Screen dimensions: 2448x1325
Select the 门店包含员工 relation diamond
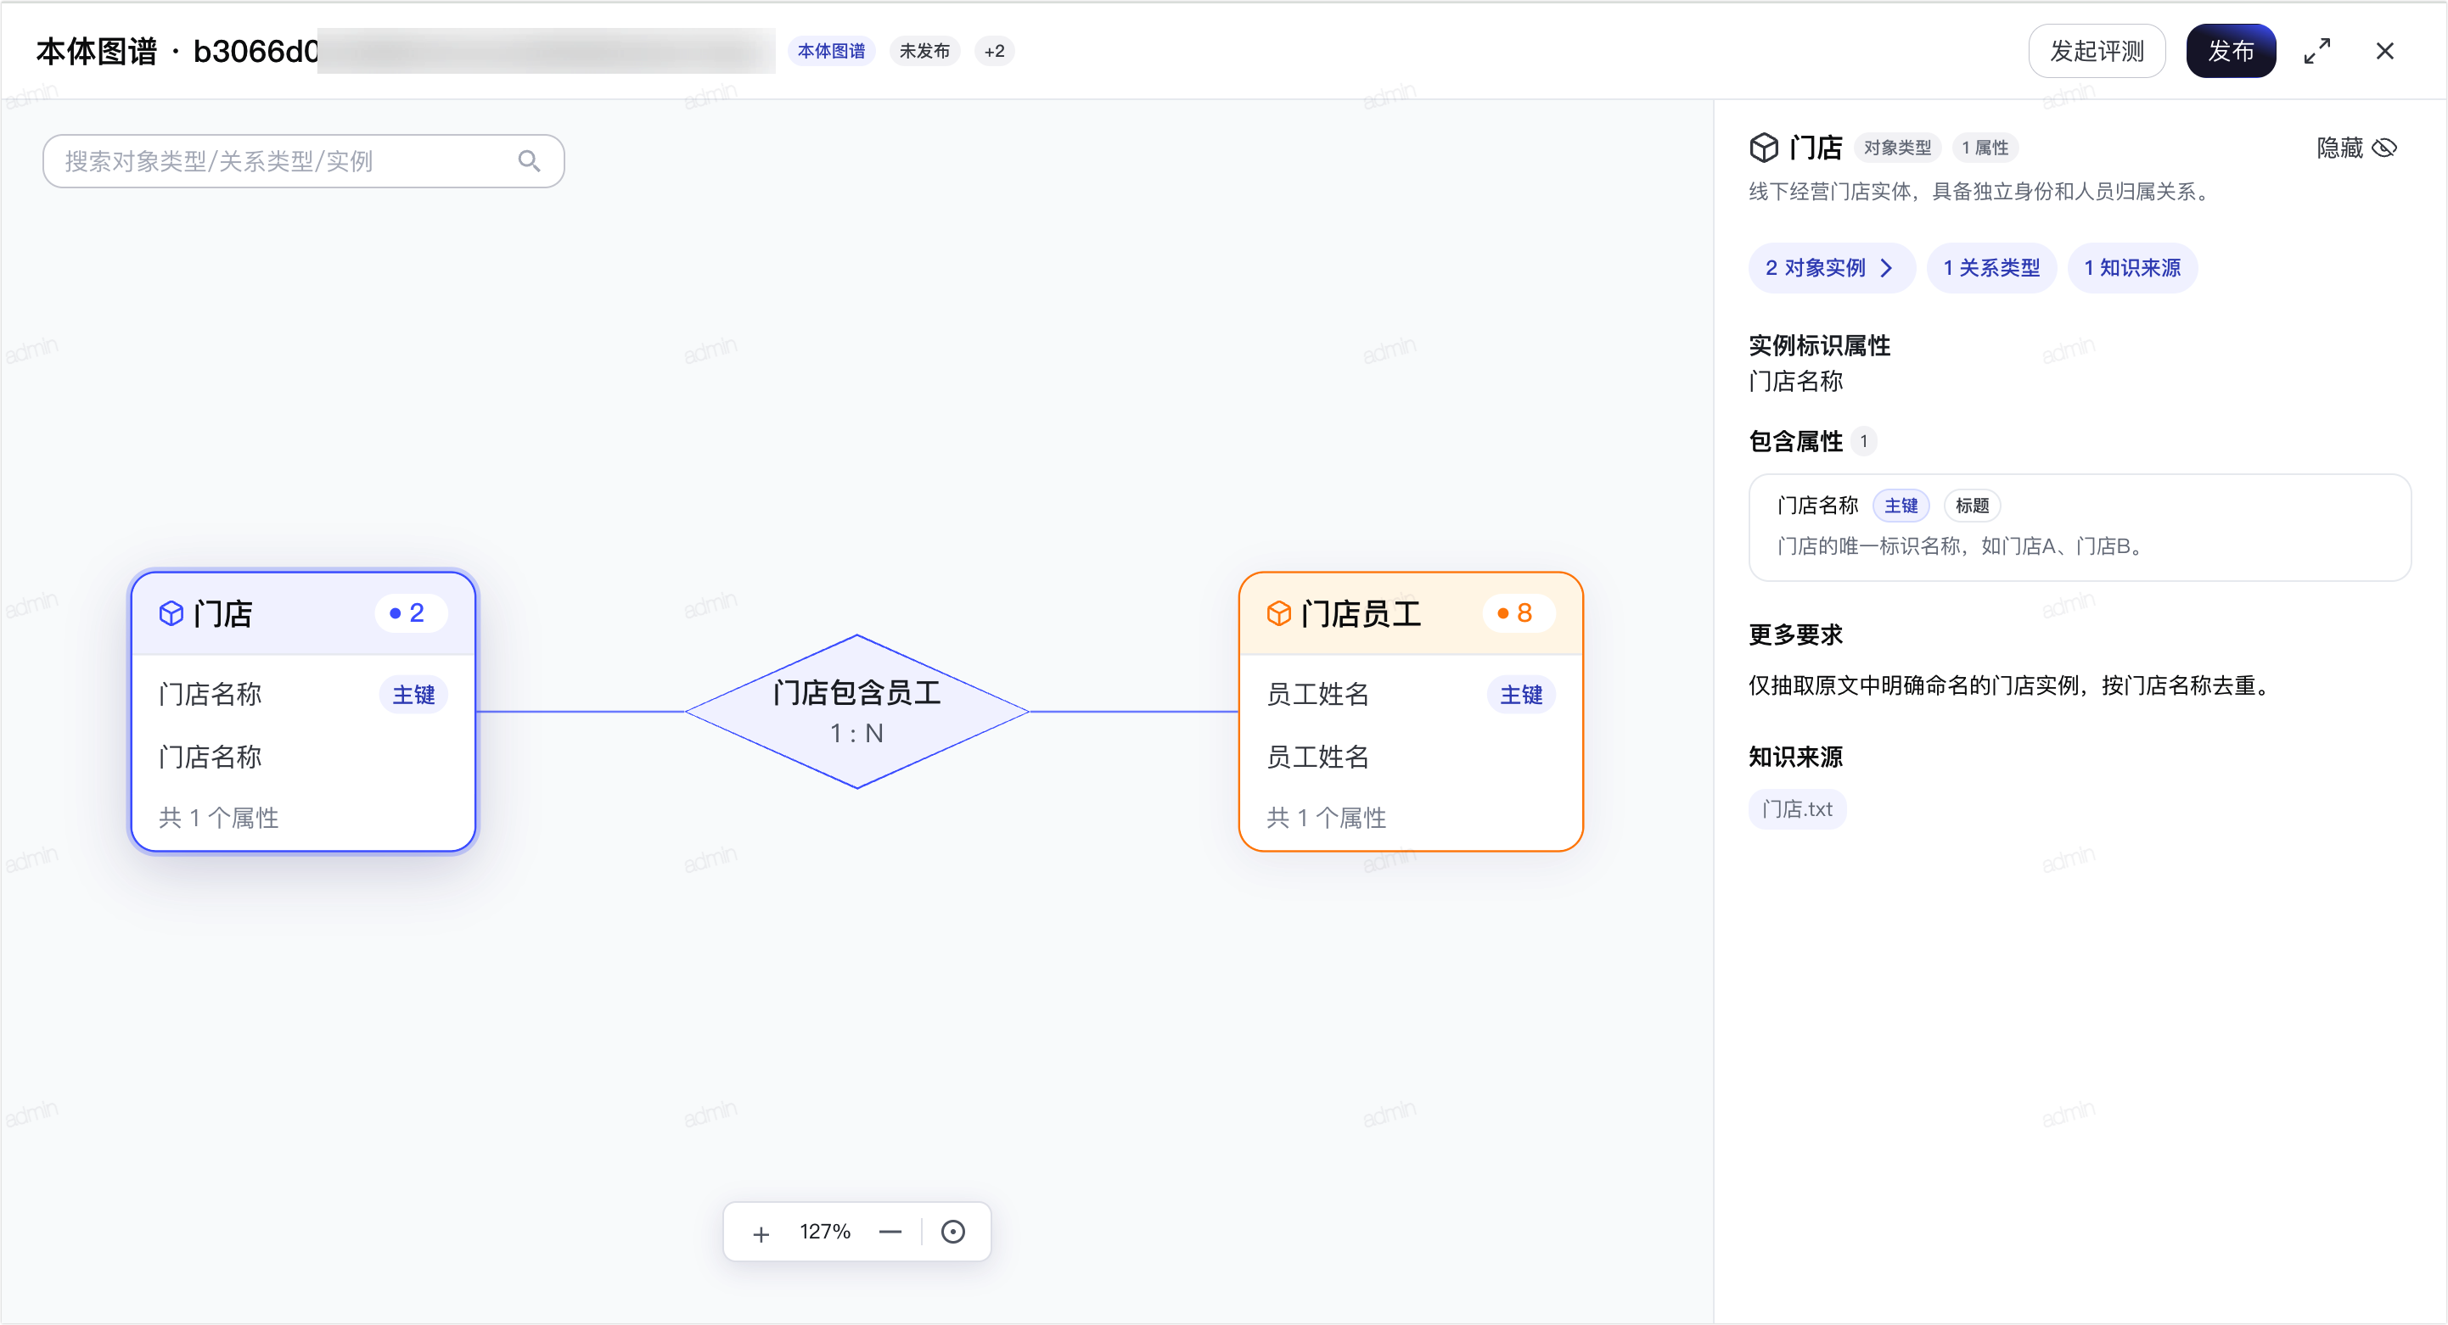[856, 712]
